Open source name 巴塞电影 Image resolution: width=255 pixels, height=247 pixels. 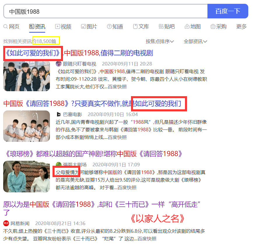pos(73,114)
